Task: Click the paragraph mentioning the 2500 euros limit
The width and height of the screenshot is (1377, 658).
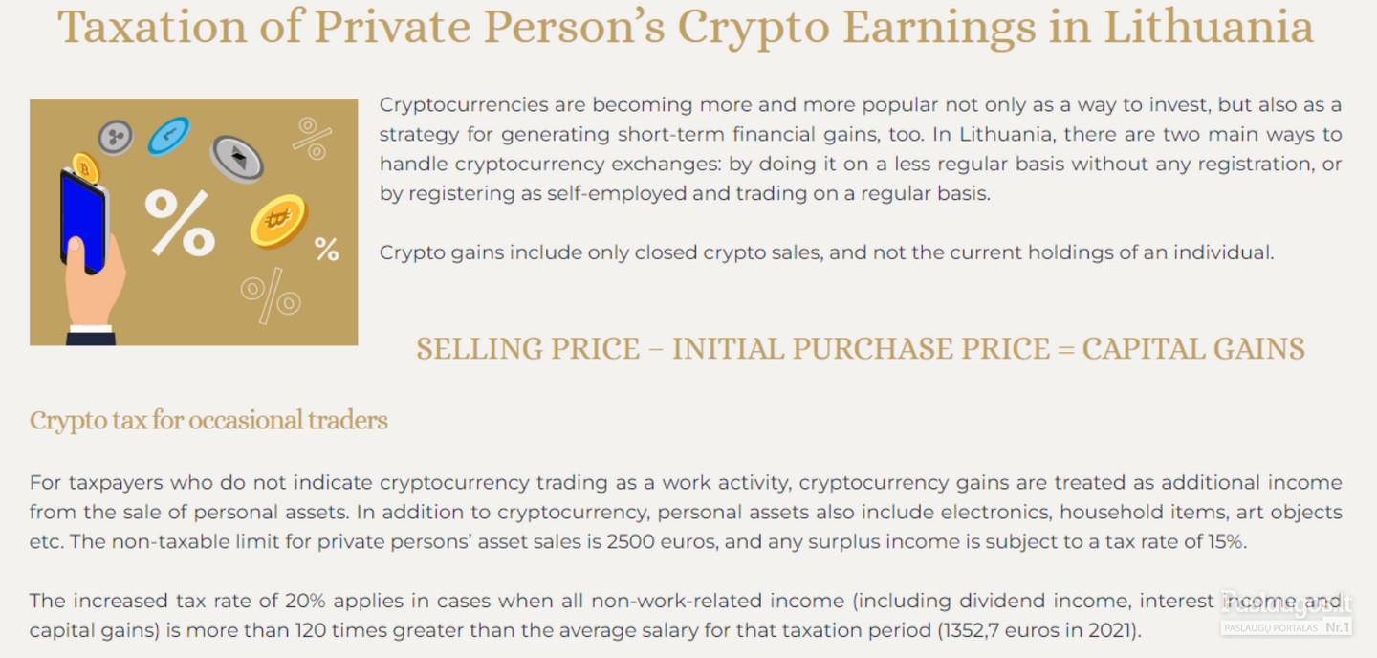Action: click(686, 512)
